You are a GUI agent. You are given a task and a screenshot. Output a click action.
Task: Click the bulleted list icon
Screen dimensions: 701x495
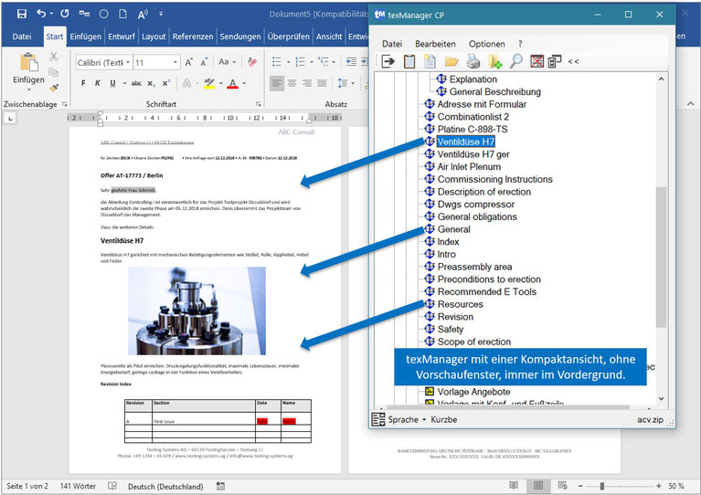tap(277, 62)
